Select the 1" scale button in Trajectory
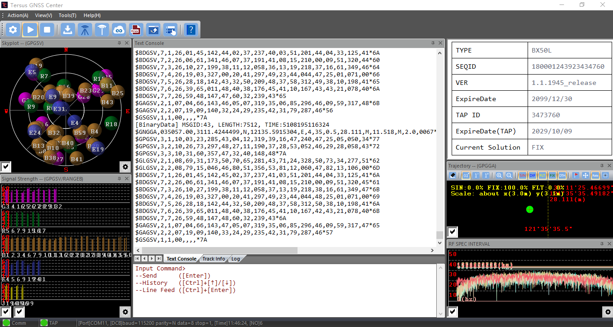 486,175
